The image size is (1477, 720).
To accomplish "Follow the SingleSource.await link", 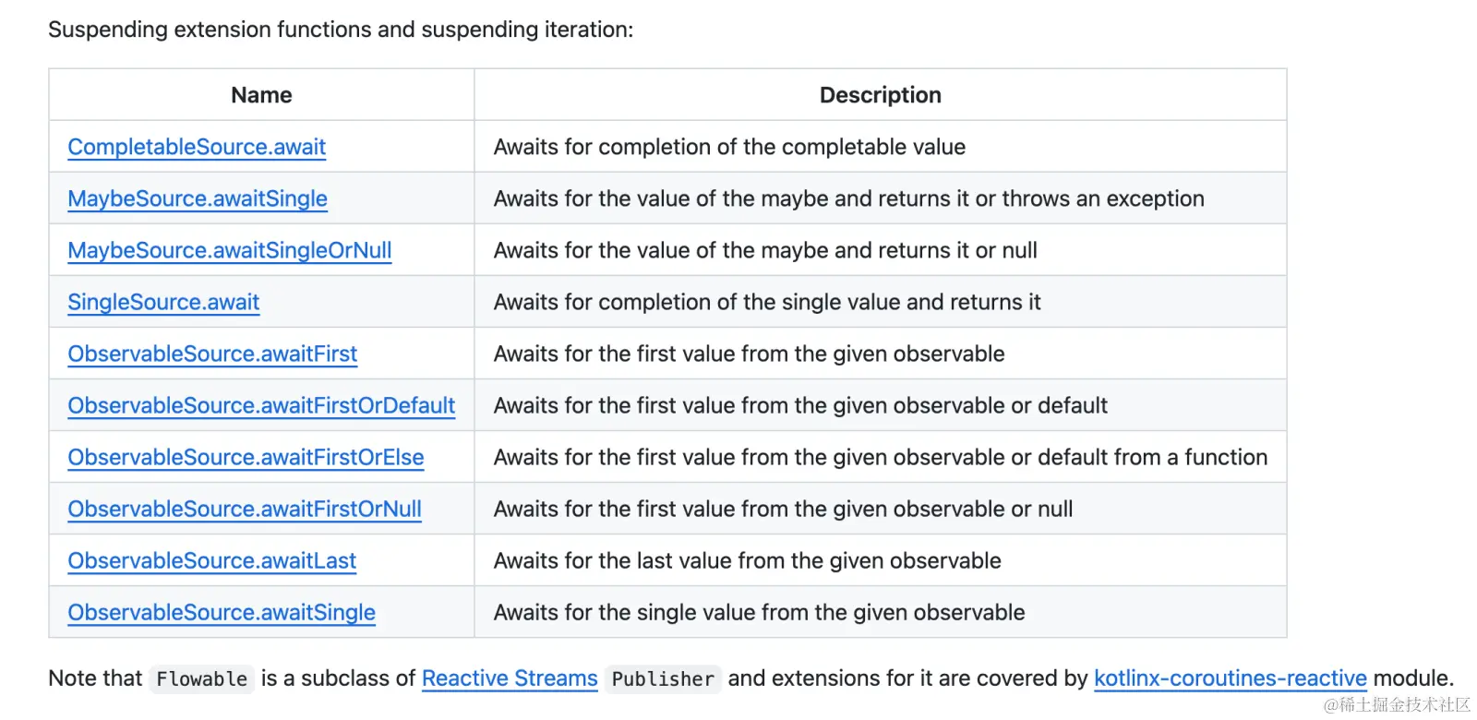I will (x=163, y=302).
